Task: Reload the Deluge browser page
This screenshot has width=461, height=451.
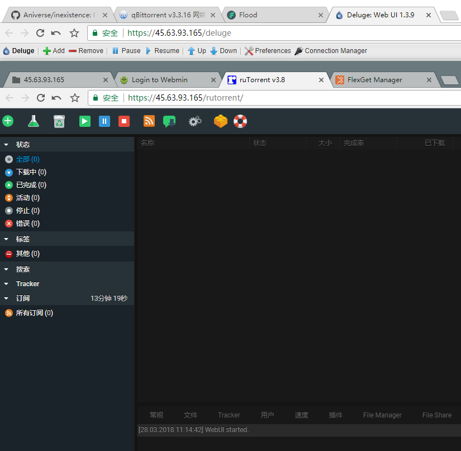Action: (x=40, y=33)
